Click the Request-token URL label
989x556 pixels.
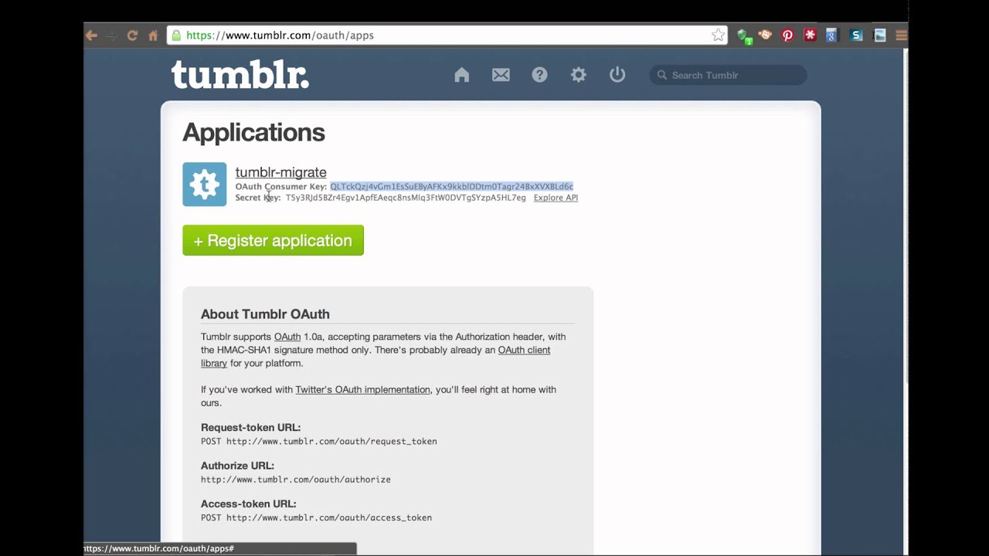250,428
